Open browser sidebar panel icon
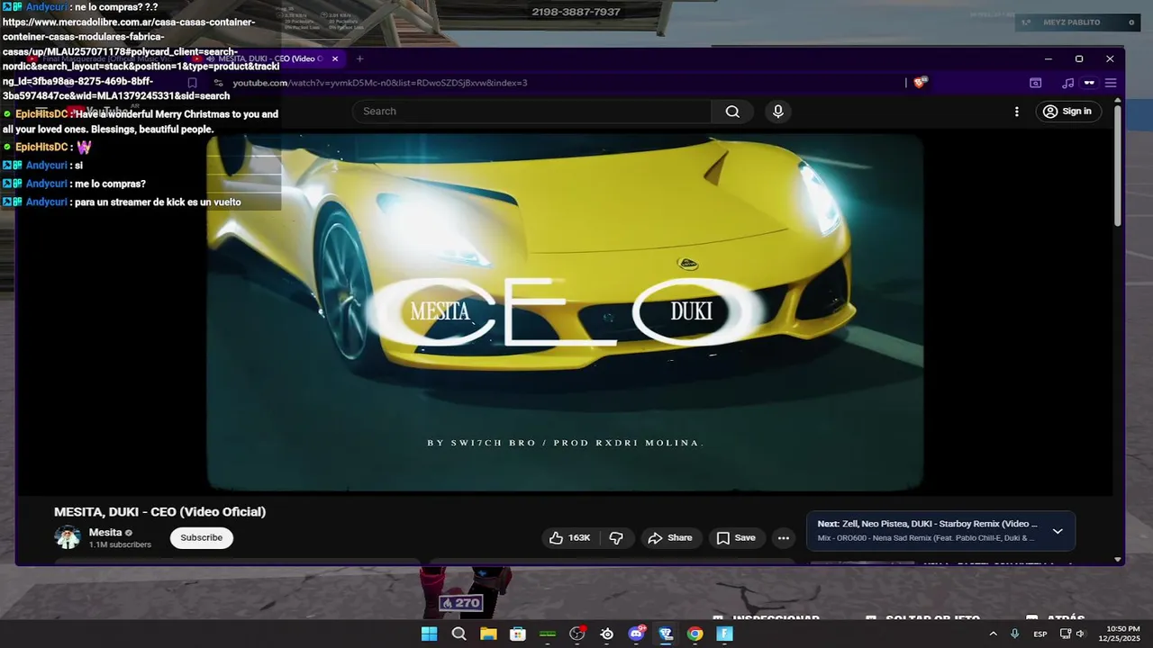 click(x=1036, y=83)
